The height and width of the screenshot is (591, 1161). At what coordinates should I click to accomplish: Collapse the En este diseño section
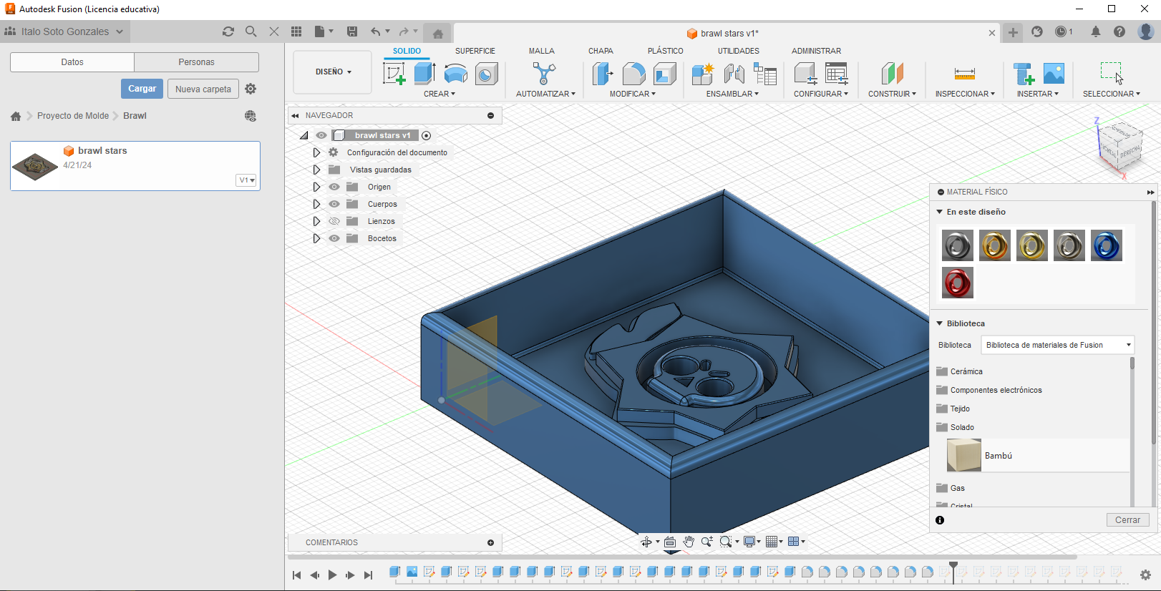tap(940, 212)
